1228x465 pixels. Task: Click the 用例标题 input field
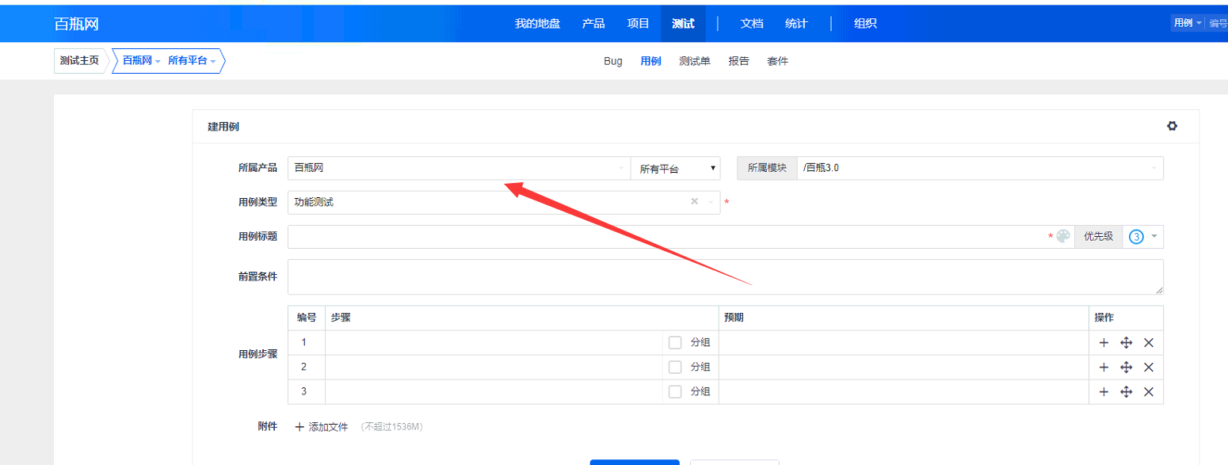[x=665, y=237]
